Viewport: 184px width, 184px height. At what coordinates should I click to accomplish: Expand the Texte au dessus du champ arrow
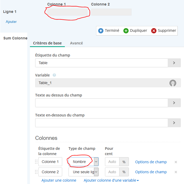(x=174, y=103)
